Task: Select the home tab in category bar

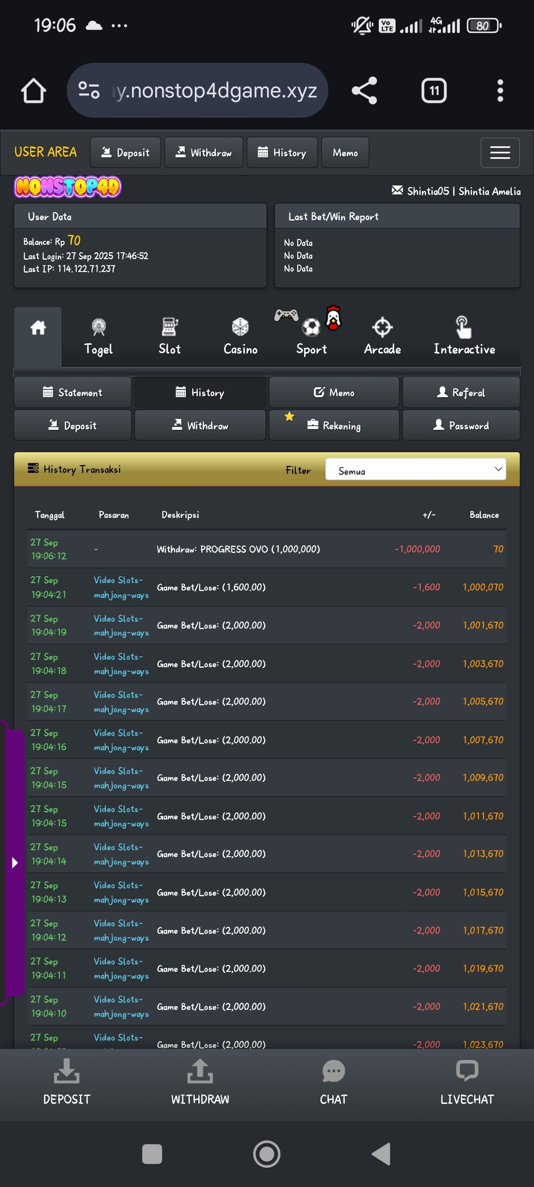Action: (38, 328)
